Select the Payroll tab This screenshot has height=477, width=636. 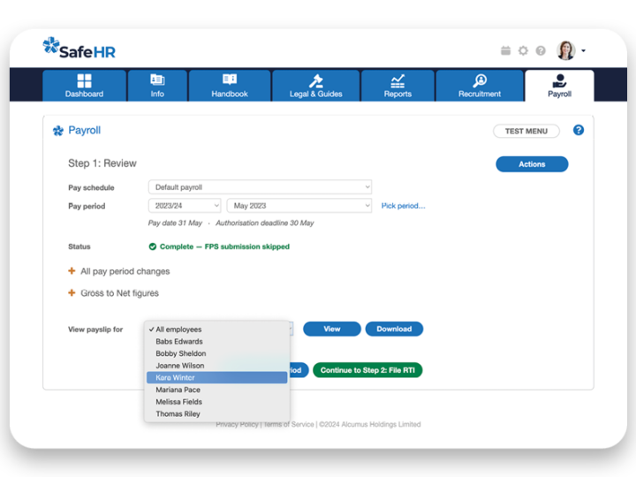point(559,86)
